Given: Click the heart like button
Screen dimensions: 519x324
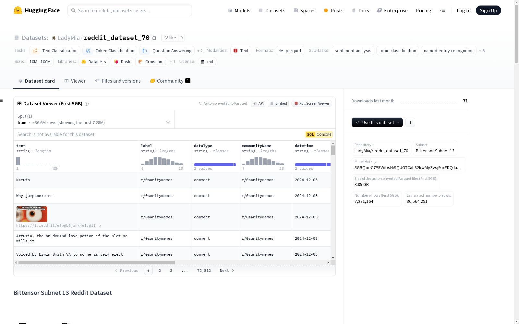Looking at the screenshot, I should 170,38.
